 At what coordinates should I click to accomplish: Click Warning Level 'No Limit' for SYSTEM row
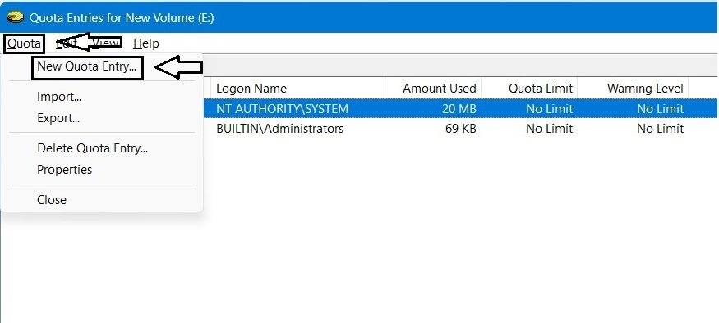[x=661, y=109]
